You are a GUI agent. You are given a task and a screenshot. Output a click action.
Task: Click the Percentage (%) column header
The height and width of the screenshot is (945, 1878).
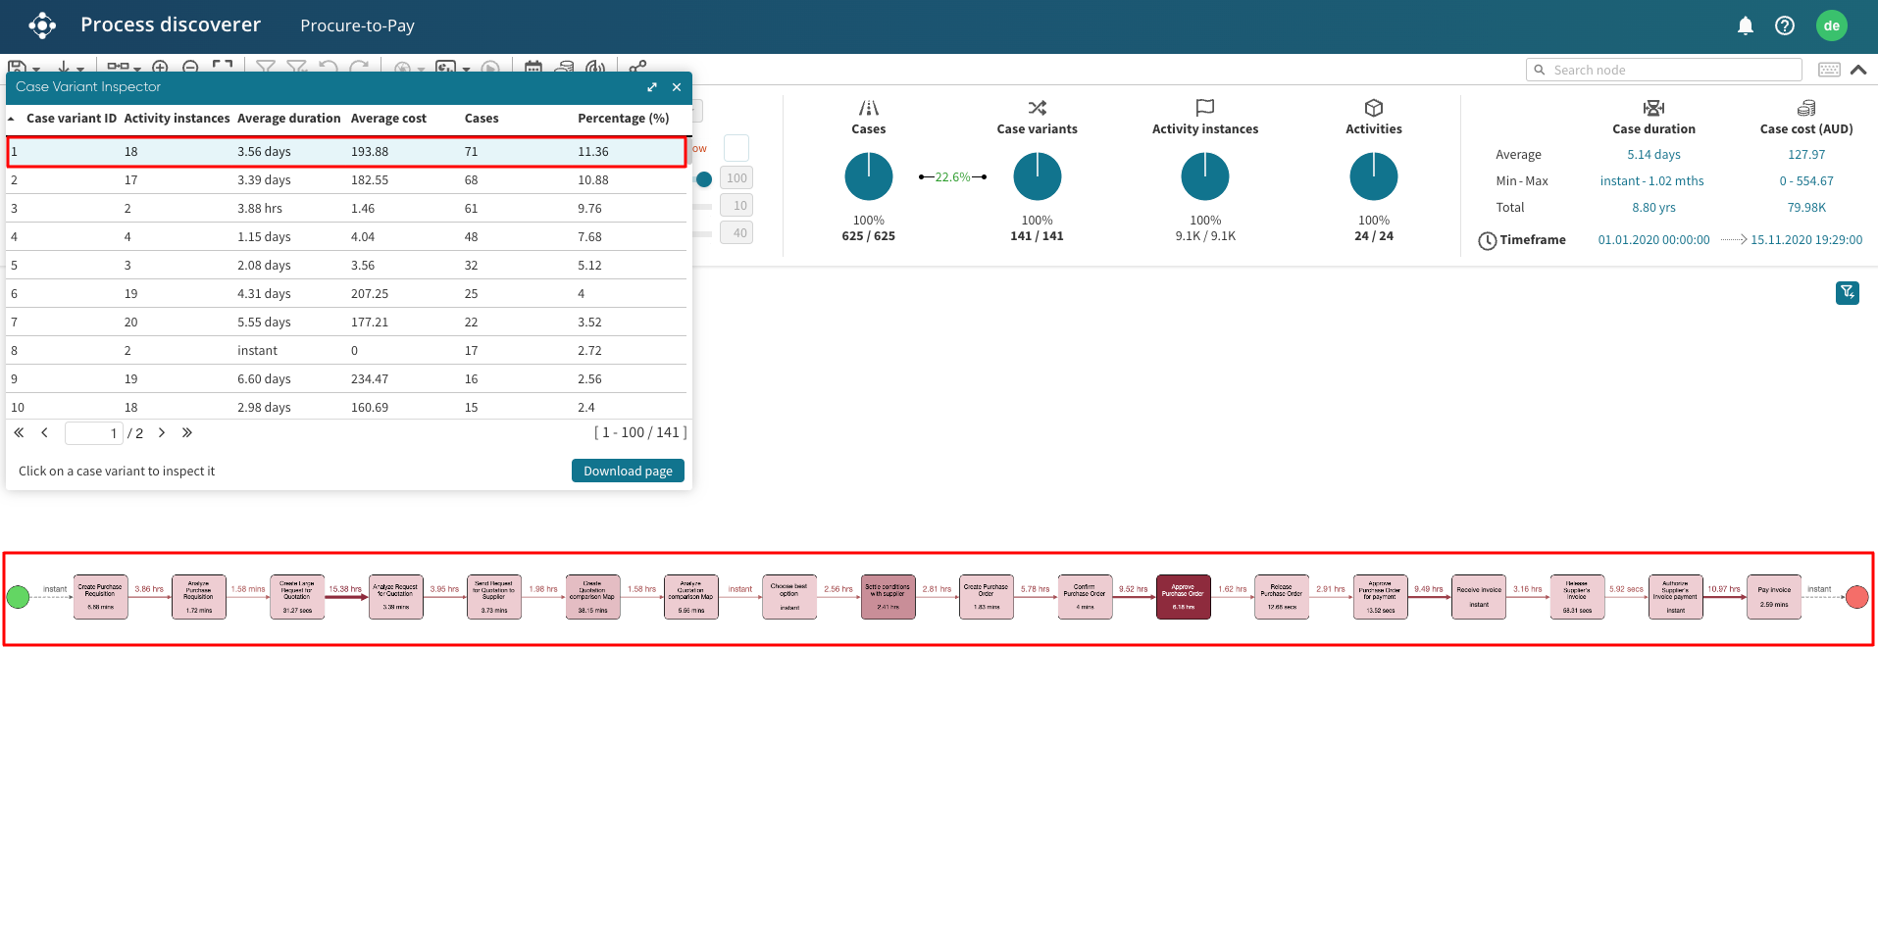point(623,119)
